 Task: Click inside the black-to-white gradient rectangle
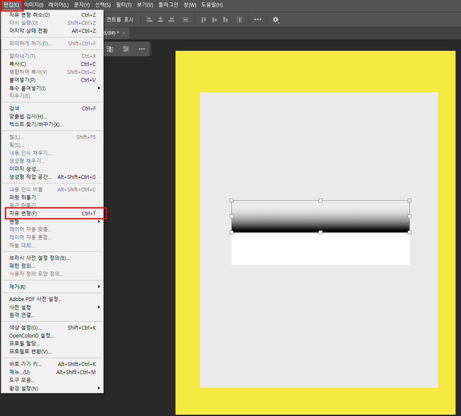click(320, 216)
